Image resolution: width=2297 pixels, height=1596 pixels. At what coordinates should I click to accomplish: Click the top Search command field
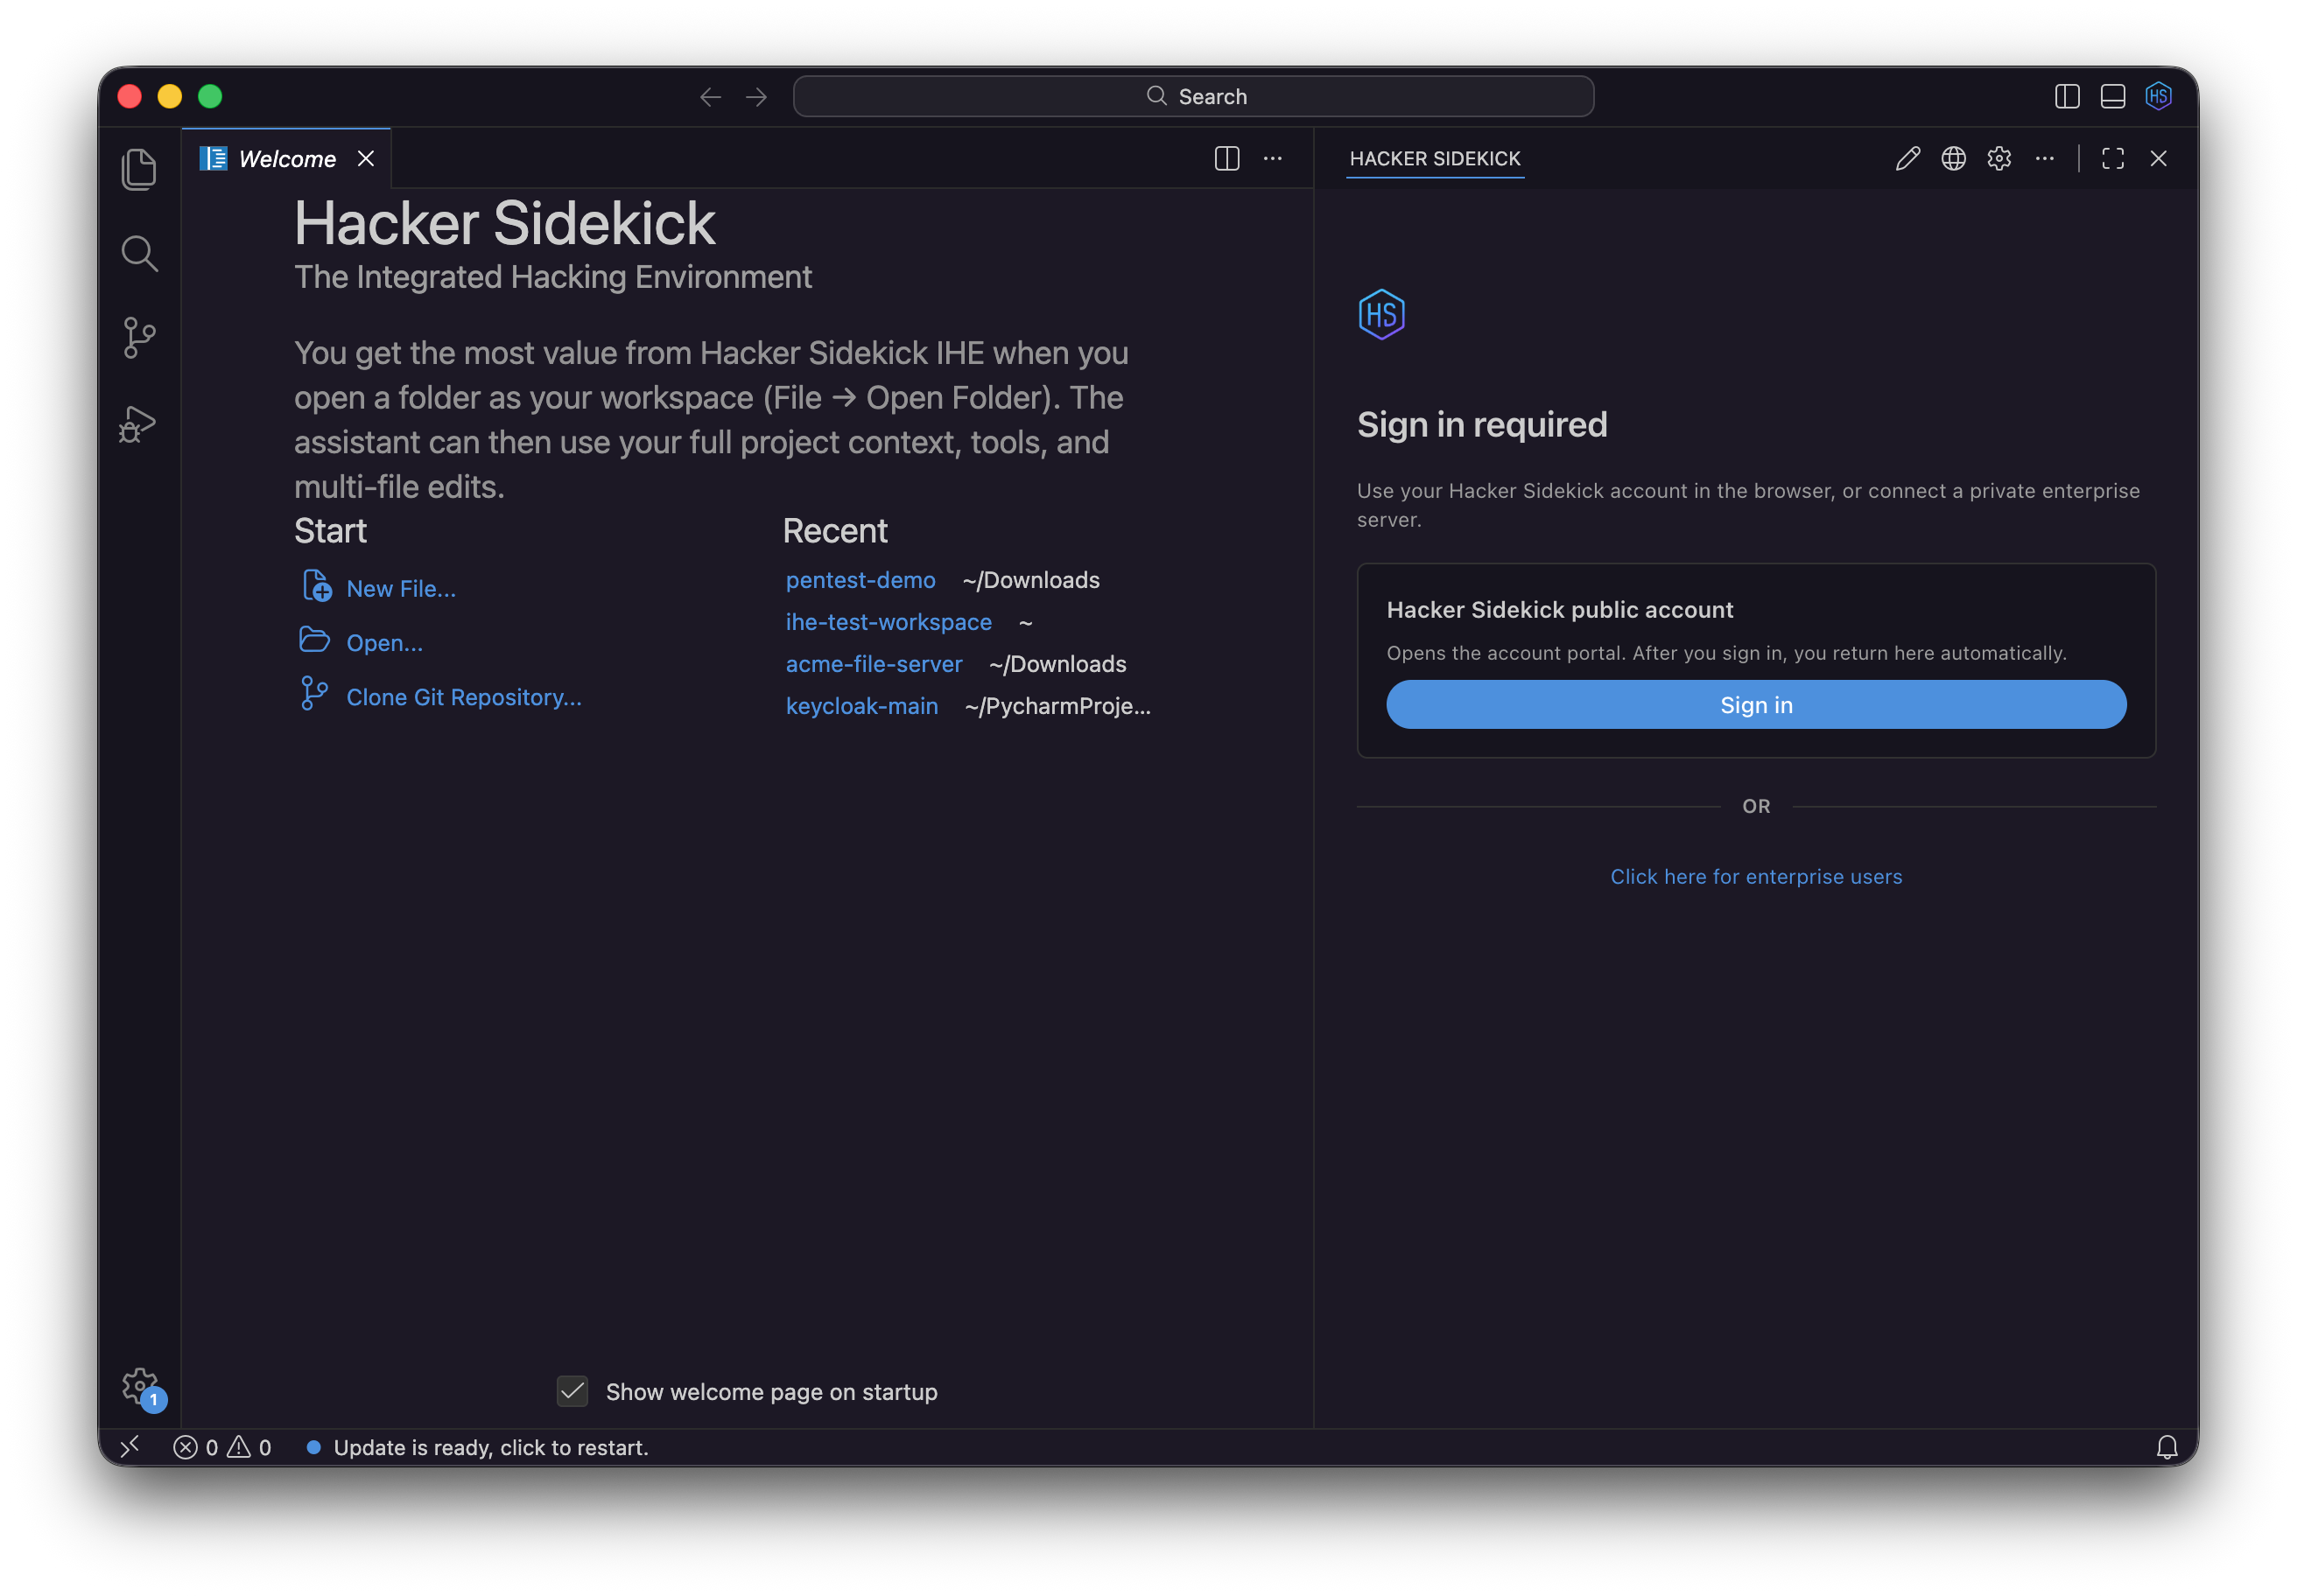(1193, 97)
